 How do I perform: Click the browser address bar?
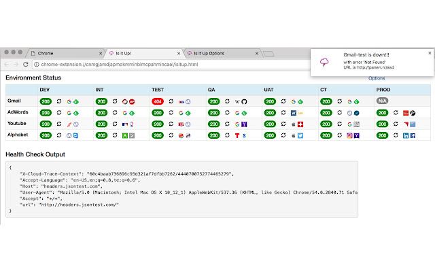point(171,65)
